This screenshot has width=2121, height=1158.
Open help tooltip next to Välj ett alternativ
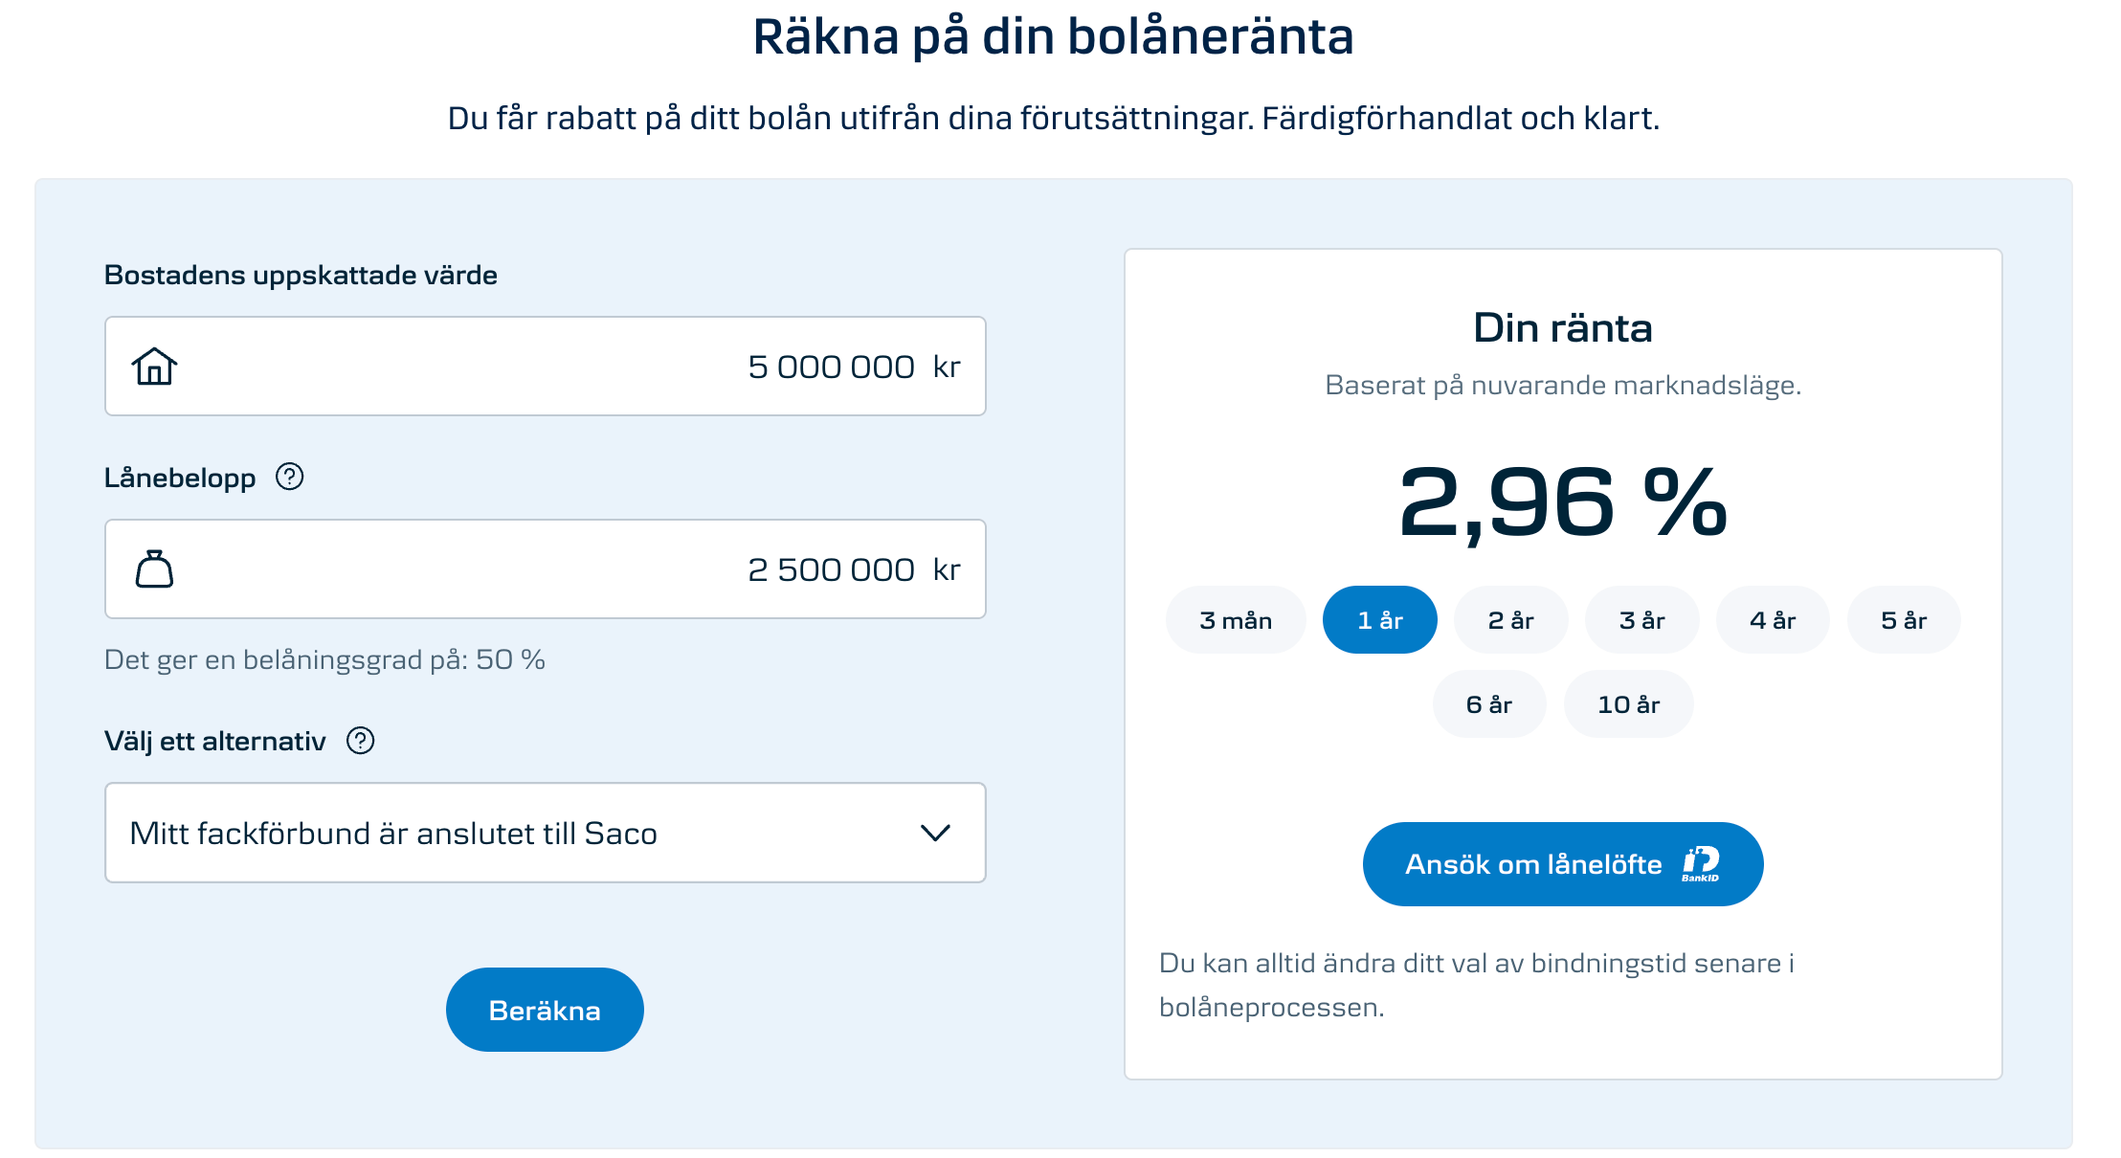[360, 741]
